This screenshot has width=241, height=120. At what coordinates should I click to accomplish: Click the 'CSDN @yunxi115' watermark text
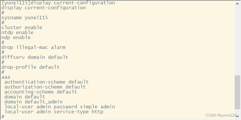221,115
